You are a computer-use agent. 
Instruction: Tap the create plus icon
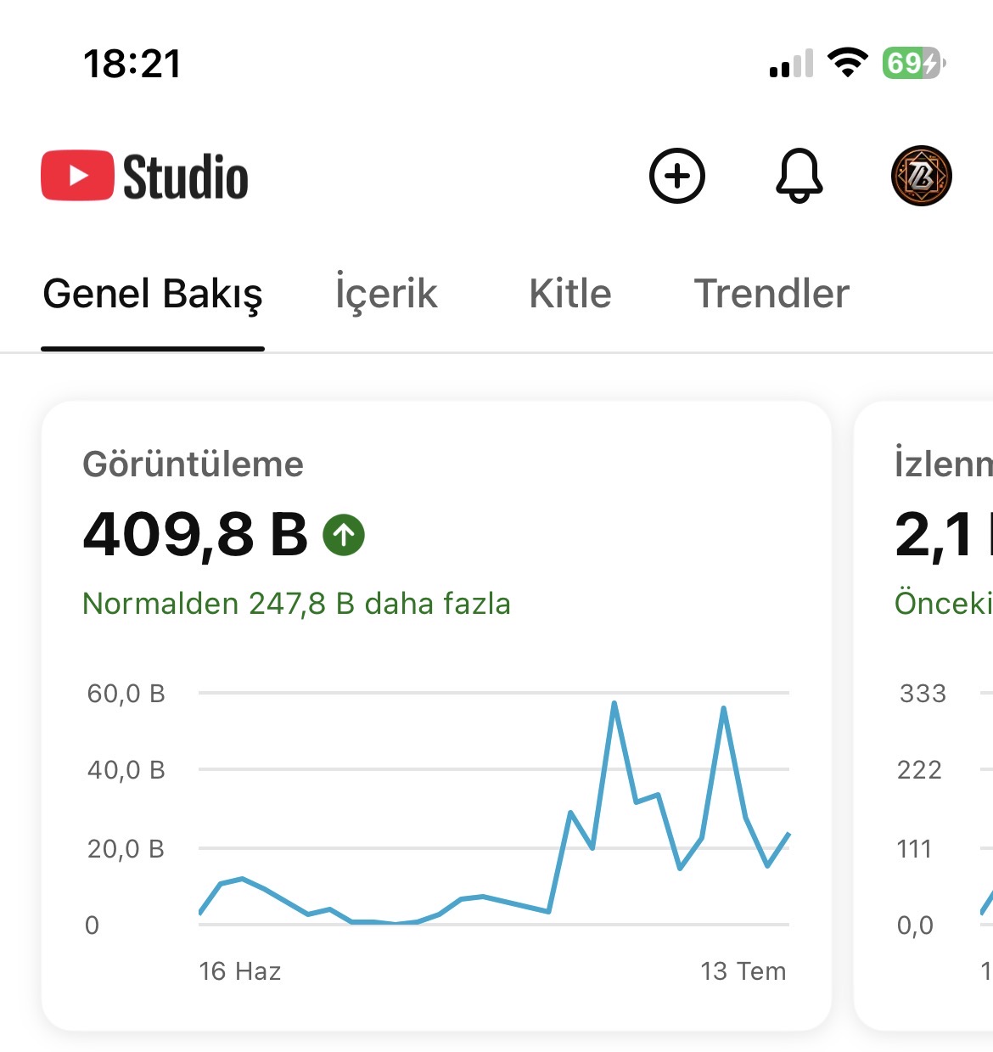(676, 176)
